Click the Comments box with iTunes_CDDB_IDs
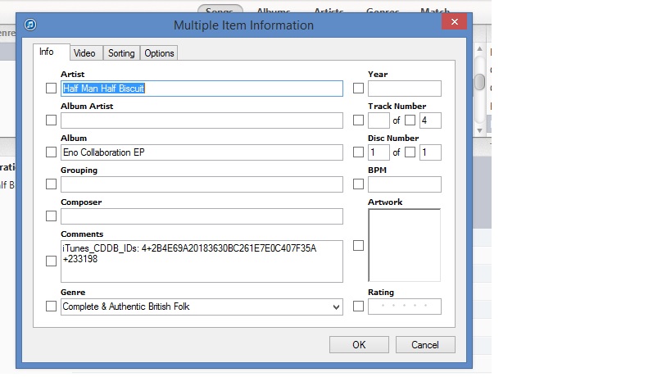 pyautogui.click(x=202, y=261)
